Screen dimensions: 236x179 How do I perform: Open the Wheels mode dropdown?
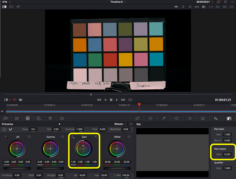tap(120, 124)
